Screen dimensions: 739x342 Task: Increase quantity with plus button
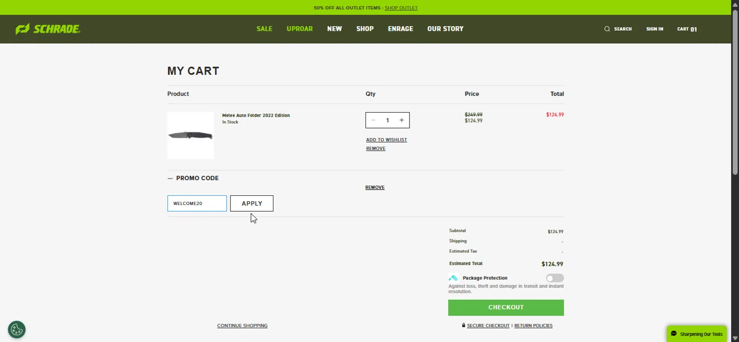point(402,120)
